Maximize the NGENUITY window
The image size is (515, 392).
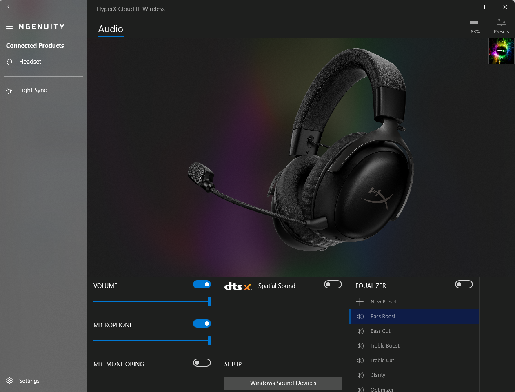point(486,7)
